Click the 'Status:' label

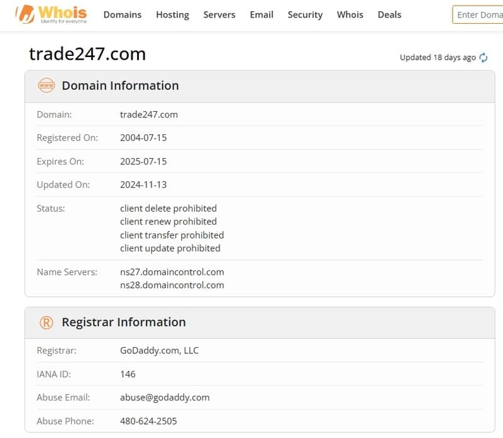tap(51, 208)
